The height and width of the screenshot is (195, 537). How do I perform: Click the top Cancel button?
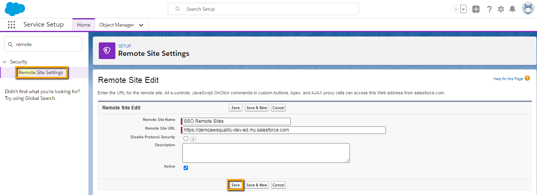tap(278, 108)
